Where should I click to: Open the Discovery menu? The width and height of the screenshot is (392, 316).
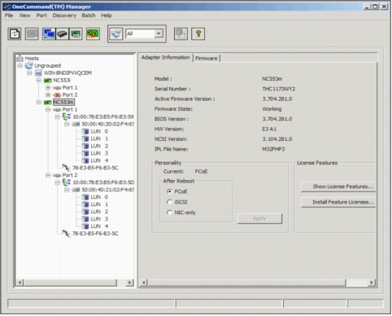pos(64,15)
